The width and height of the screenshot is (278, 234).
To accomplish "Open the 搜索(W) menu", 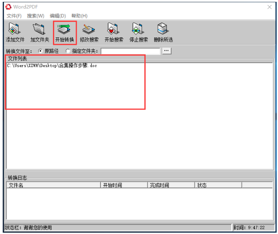I will 36,16.
